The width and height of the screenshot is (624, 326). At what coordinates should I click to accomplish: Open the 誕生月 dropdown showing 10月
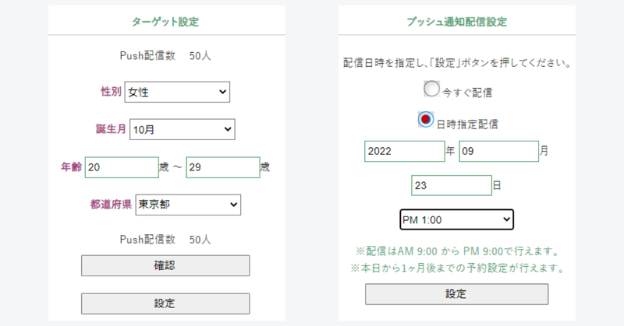click(x=183, y=129)
